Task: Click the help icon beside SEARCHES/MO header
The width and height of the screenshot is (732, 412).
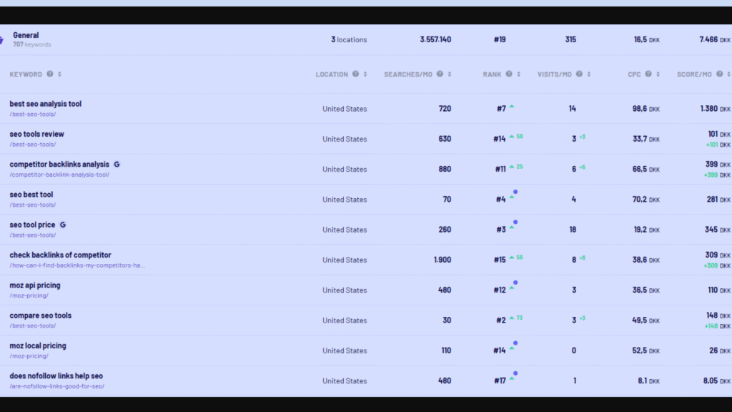Action: click(x=440, y=74)
